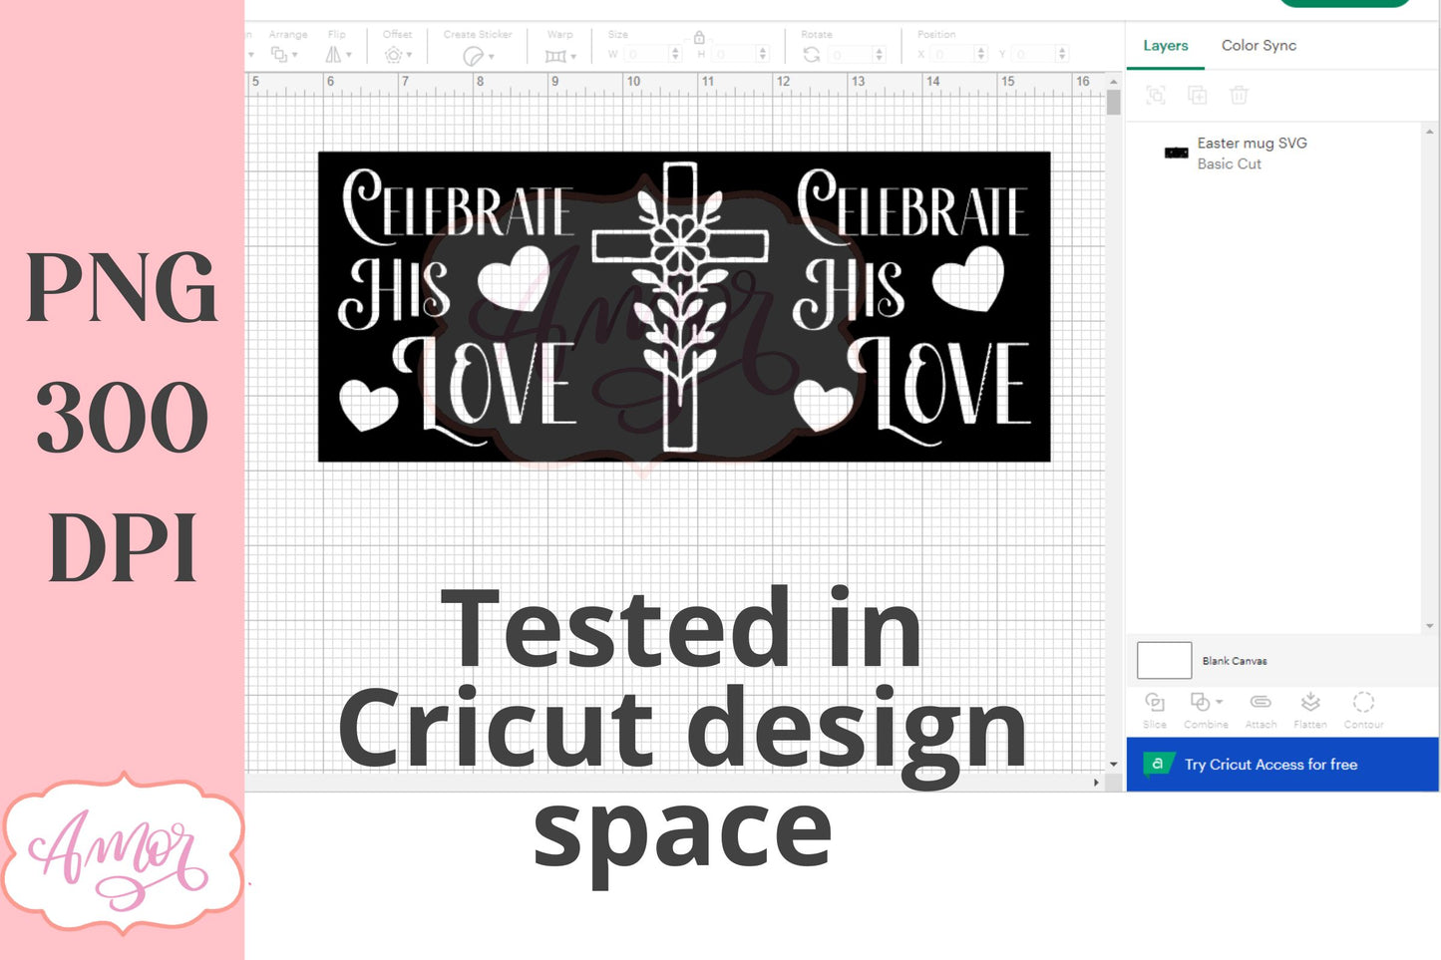Select the Easter mug SVG layer

1253,153
